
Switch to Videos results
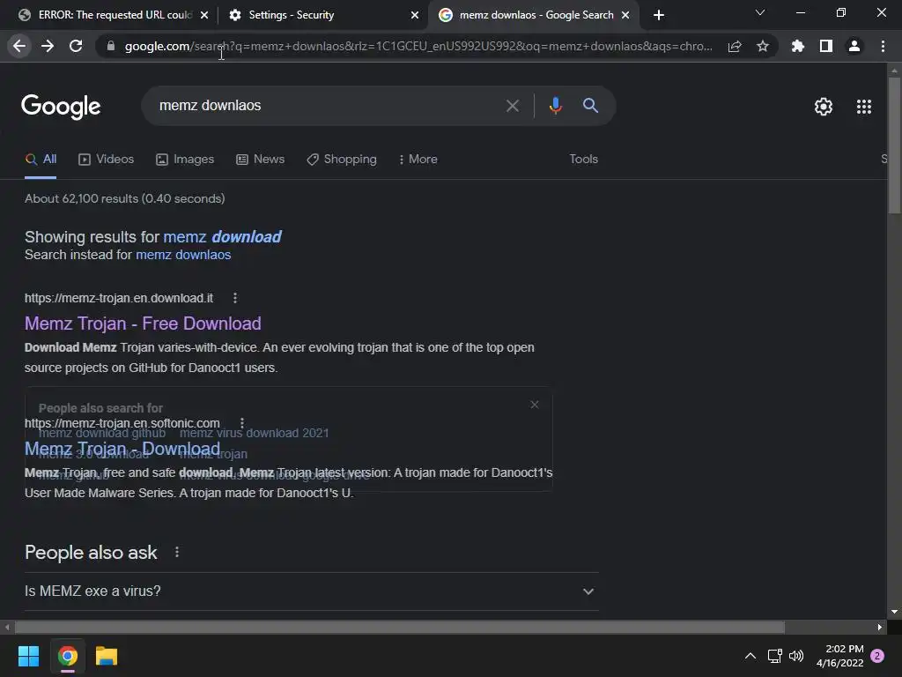(x=106, y=160)
